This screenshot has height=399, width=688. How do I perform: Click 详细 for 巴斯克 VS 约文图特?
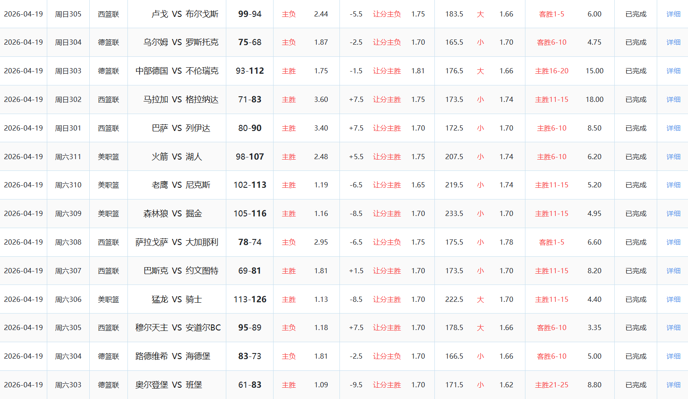(x=673, y=271)
